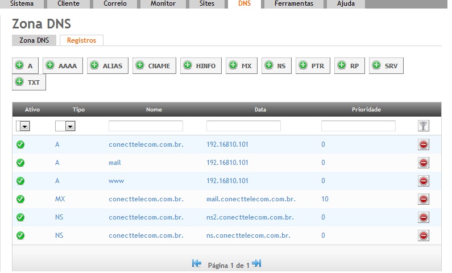Add a new AAAA record
452x273 pixels.
[x=63, y=66]
